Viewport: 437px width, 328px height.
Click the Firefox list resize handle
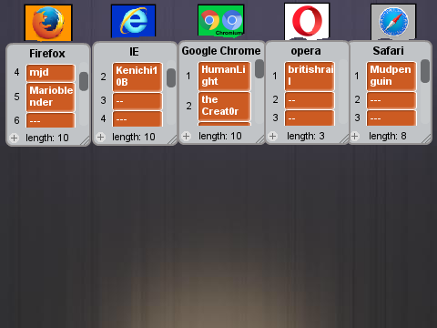(86, 141)
